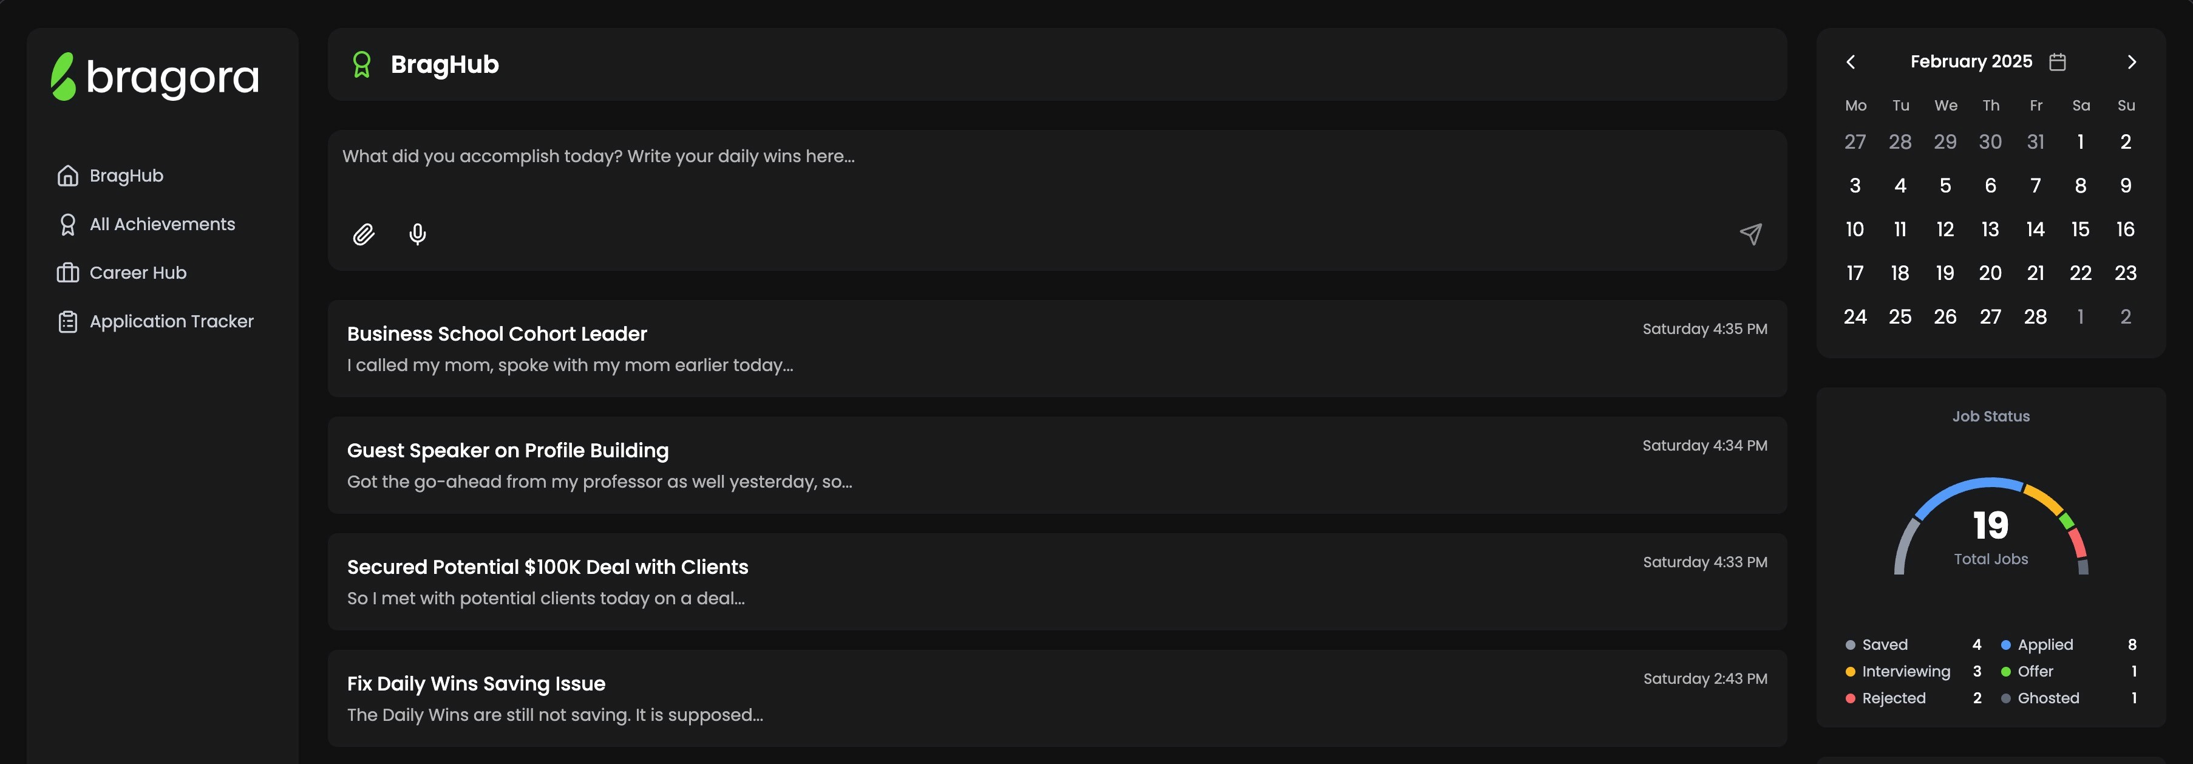Viewport: 2193px width, 764px height.
Task: Click the paperclip attachment icon
Action: click(x=364, y=234)
